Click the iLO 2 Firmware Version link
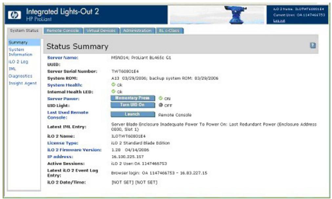 click(74, 150)
